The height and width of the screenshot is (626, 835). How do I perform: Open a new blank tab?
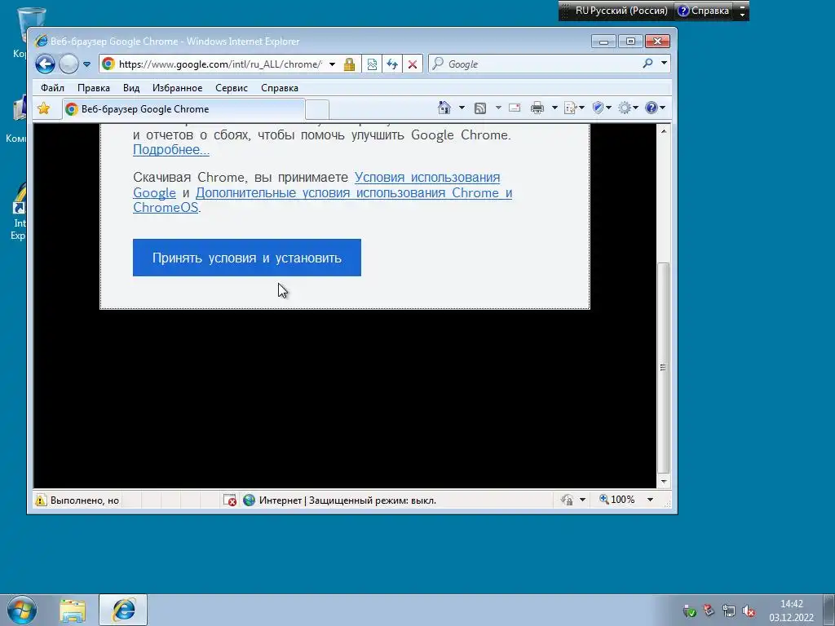coord(317,110)
